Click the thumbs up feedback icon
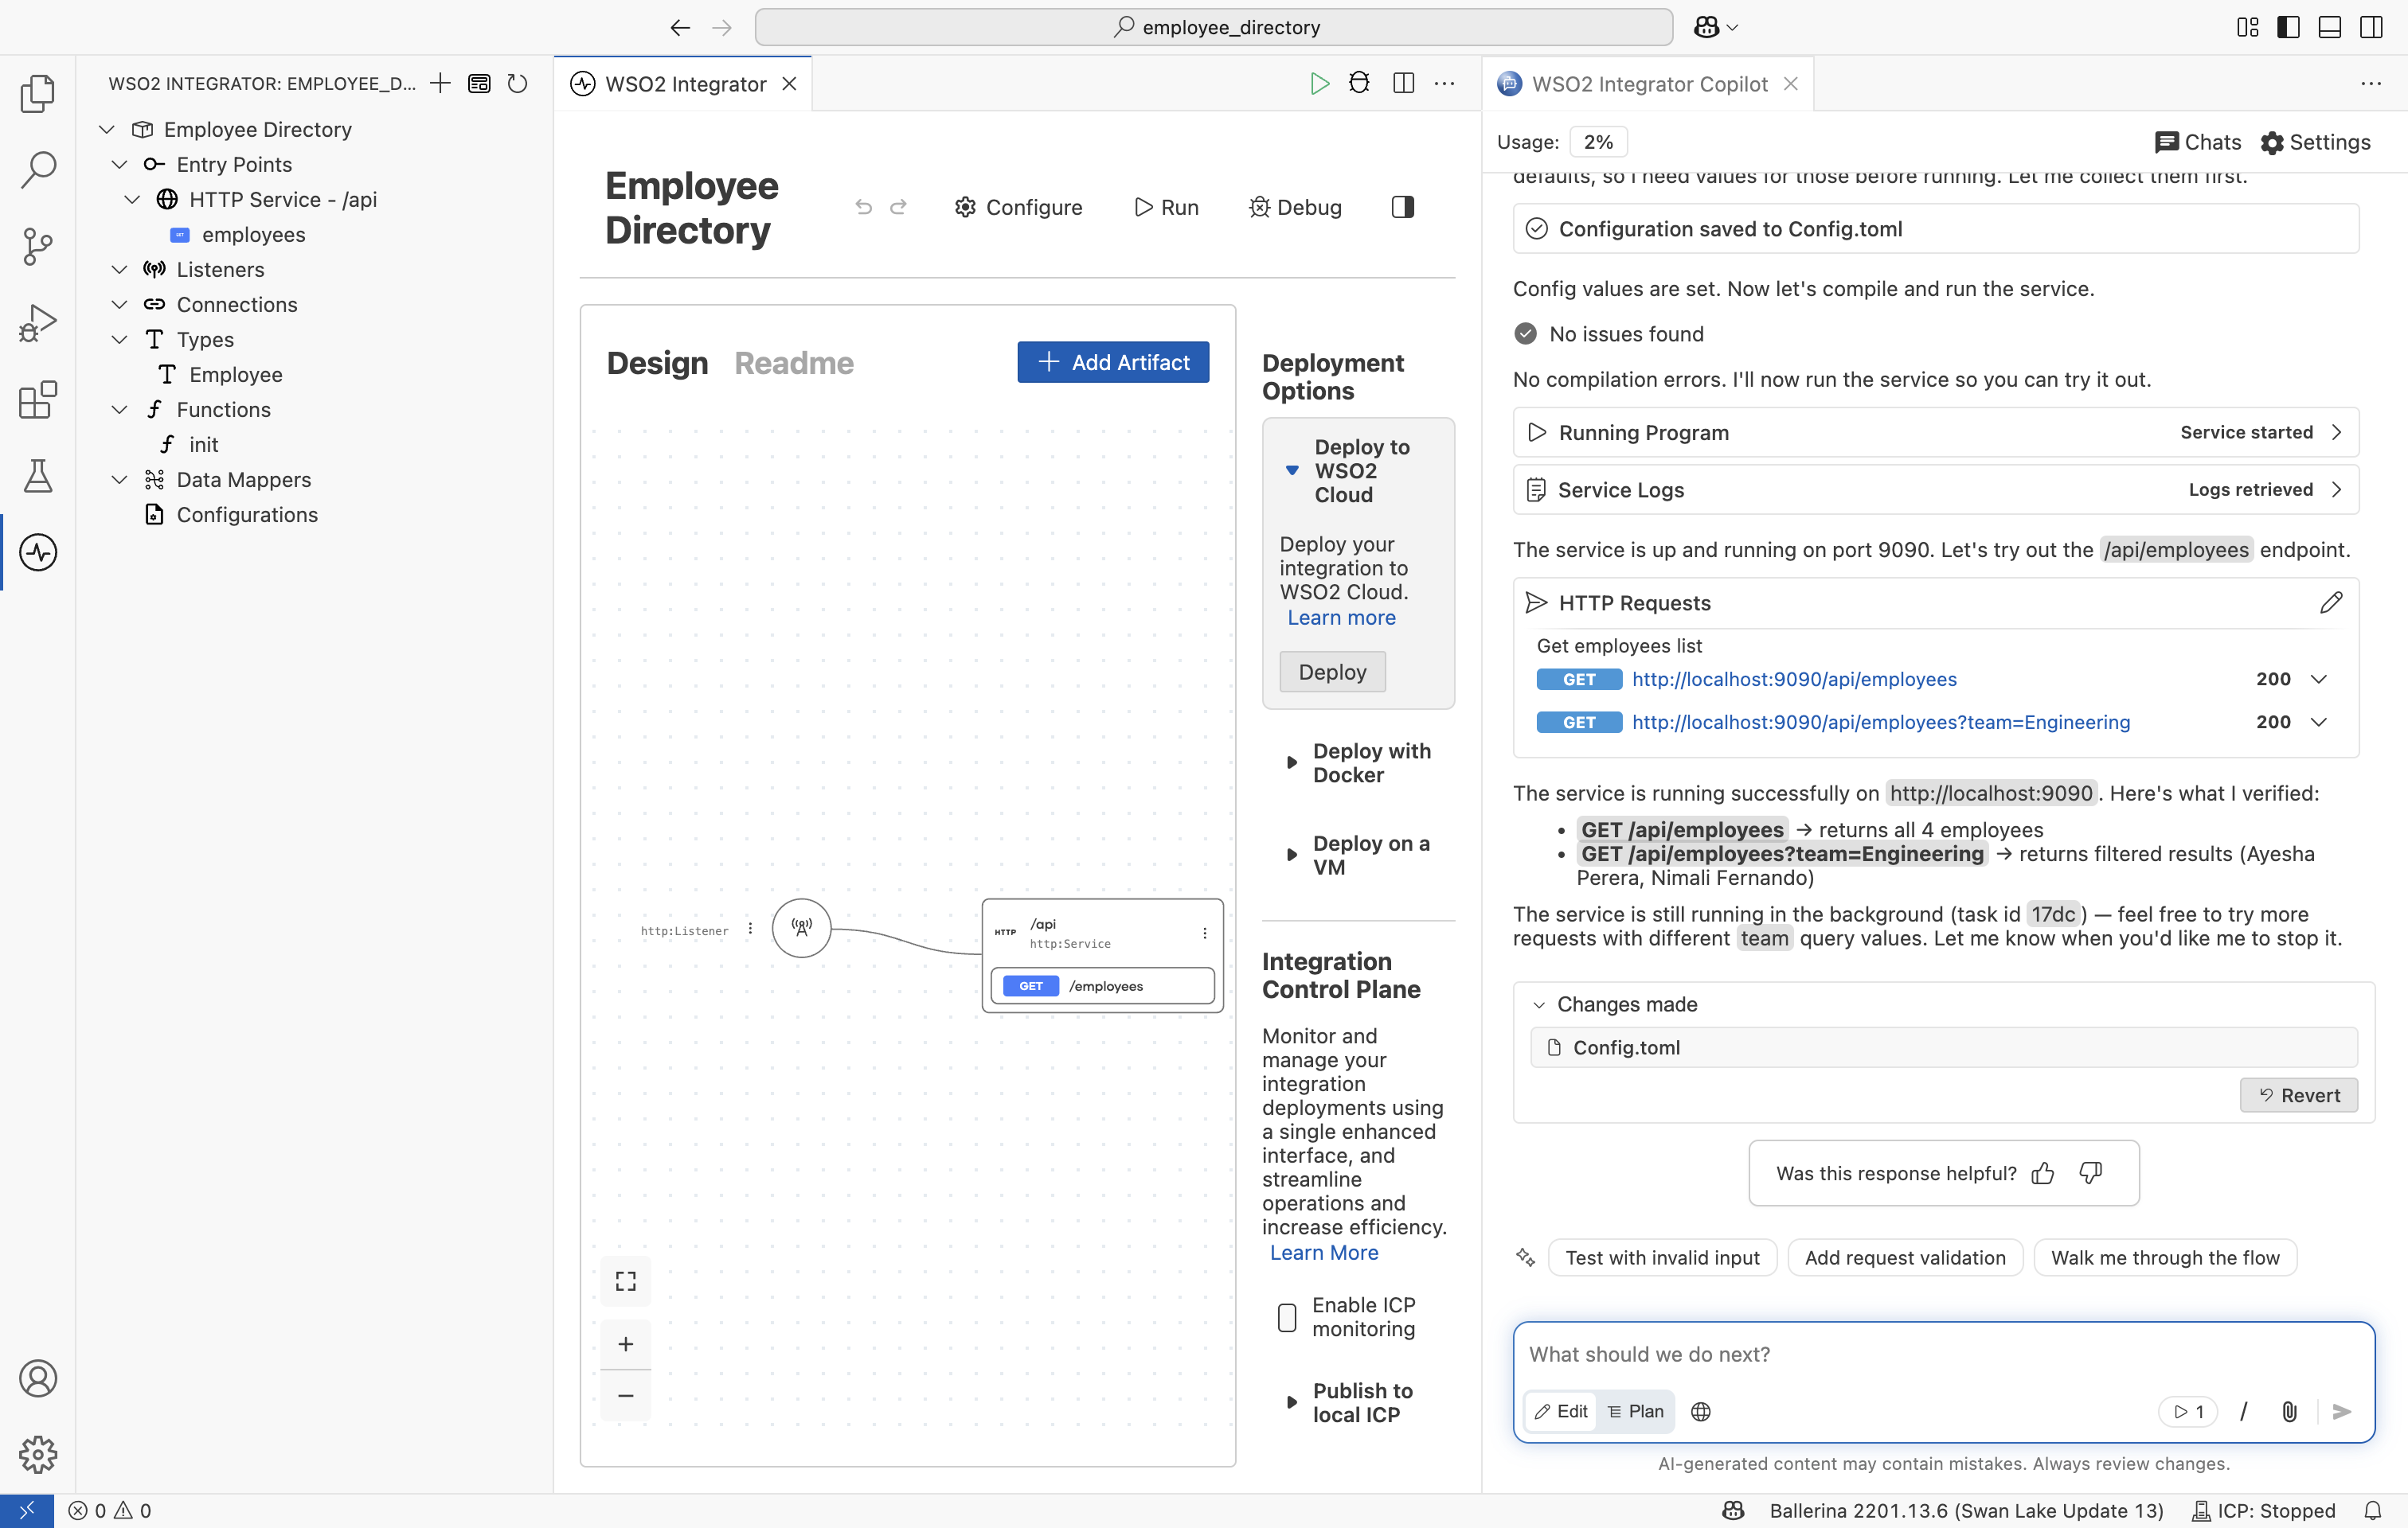This screenshot has width=2408, height=1528. (x=2043, y=1173)
